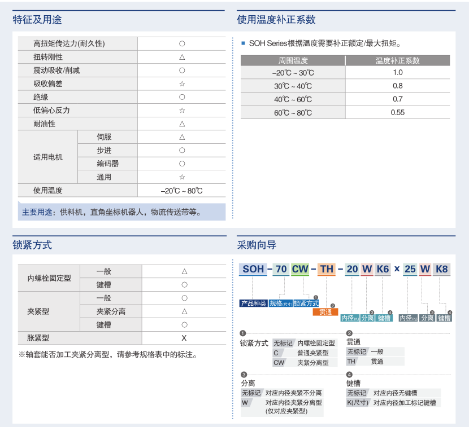Screen dimensions: 469x427
Task: Click the star symbol for 通用 motor type
Action: click(x=182, y=177)
